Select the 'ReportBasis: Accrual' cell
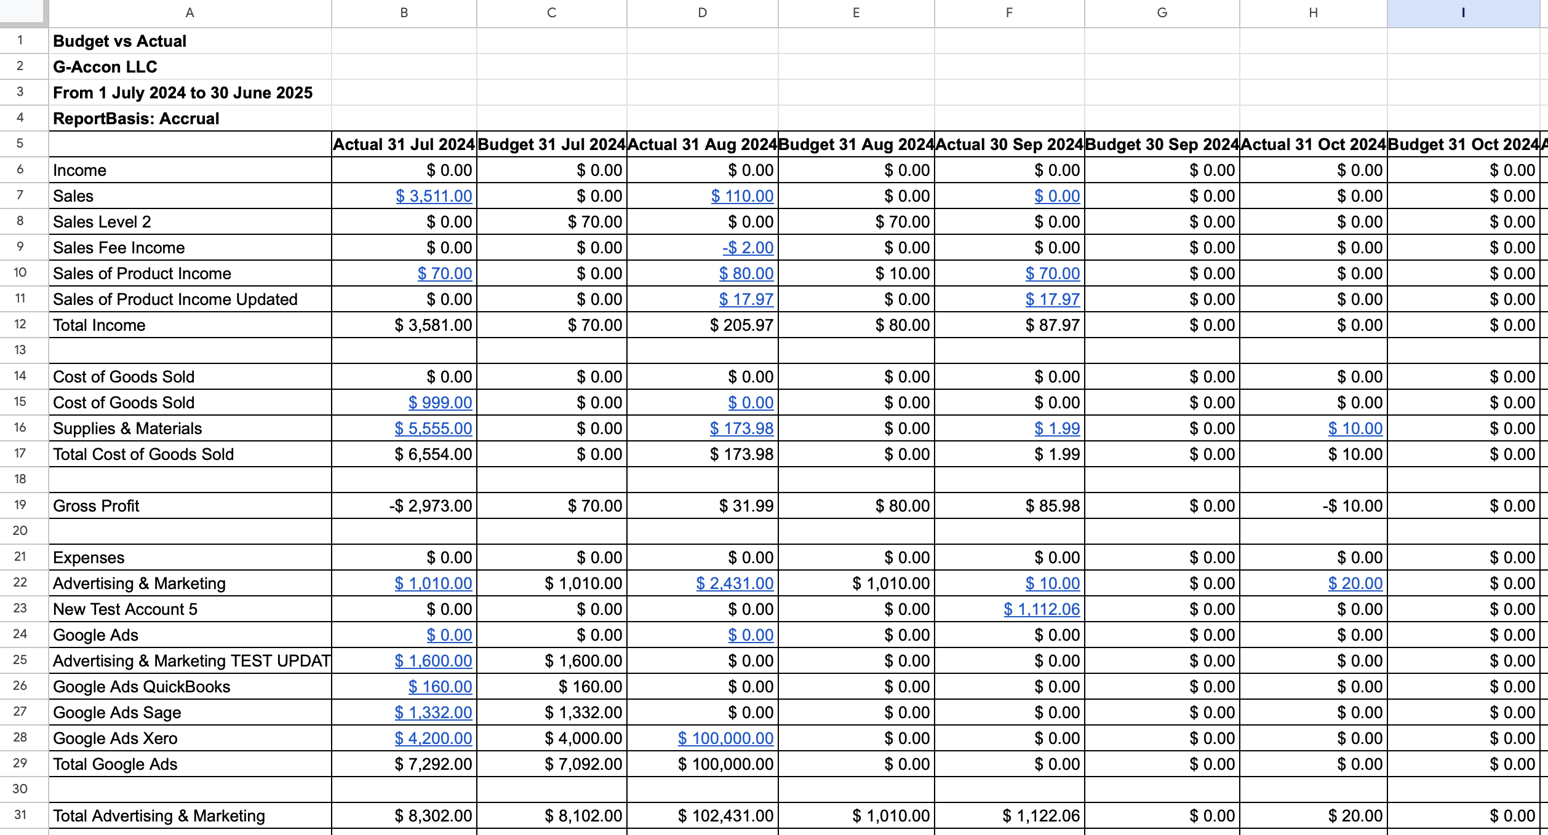Image resolution: width=1548 pixels, height=835 pixels. click(x=190, y=119)
